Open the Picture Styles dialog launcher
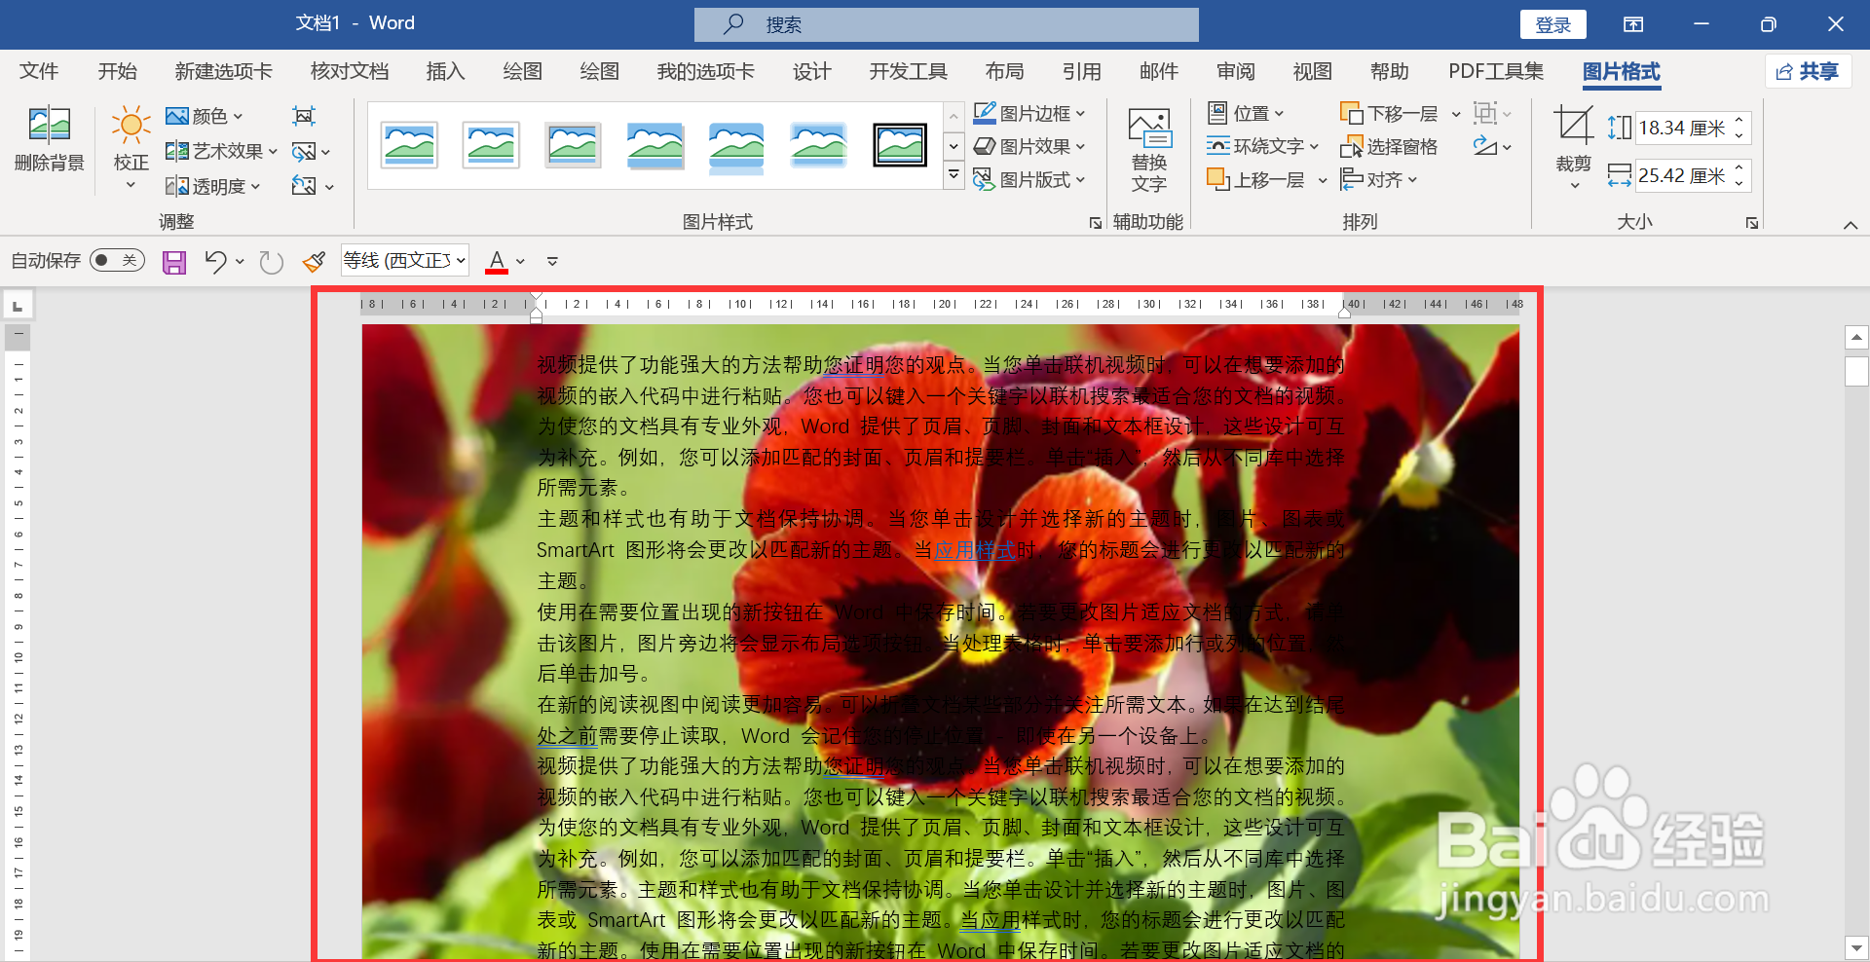The width and height of the screenshot is (1870, 962). pyautogui.click(x=1096, y=223)
